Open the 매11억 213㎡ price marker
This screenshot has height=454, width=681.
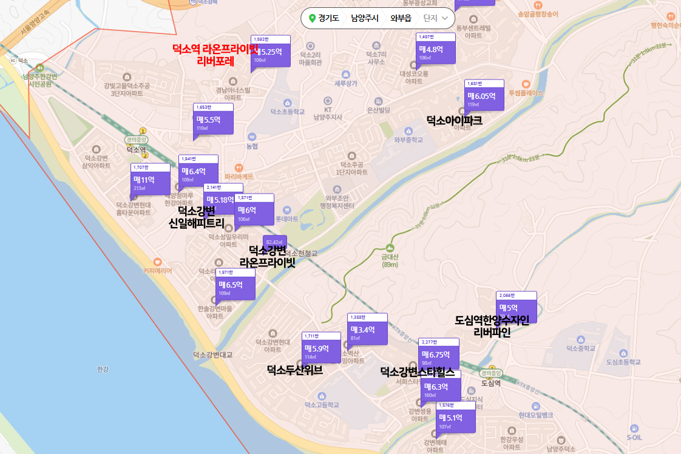point(151,179)
